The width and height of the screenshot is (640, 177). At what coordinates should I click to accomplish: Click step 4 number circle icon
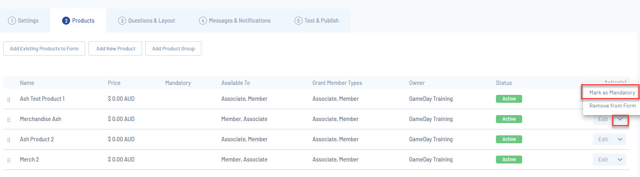coord(203,21)
